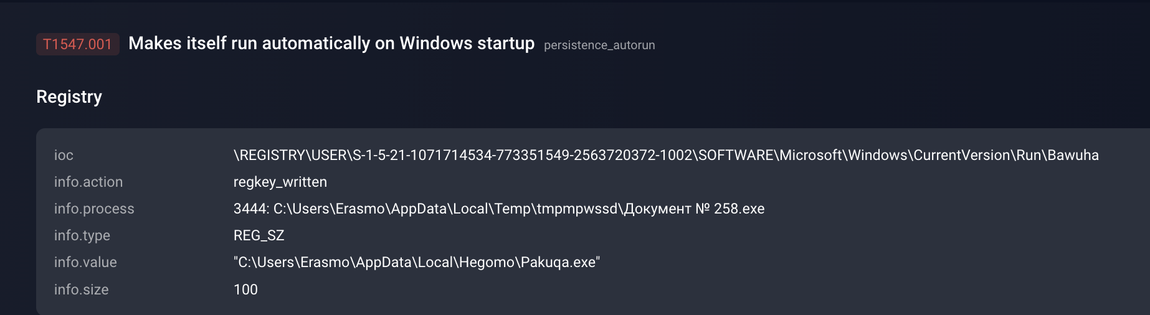
Task: Click the ioc field label
Action: 64,155
